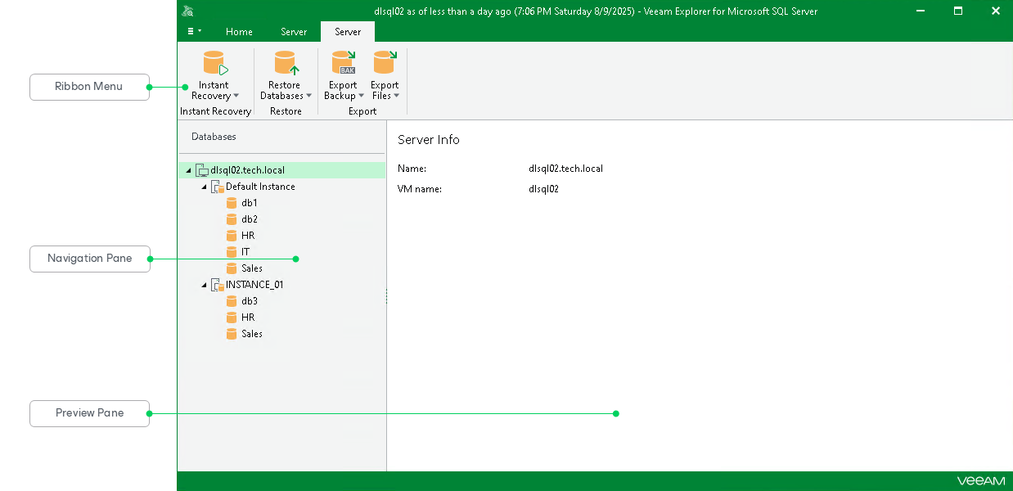Select the Server ribbon tab
Viewport: 1013px width, 491px height.
[x=347, y=32]
